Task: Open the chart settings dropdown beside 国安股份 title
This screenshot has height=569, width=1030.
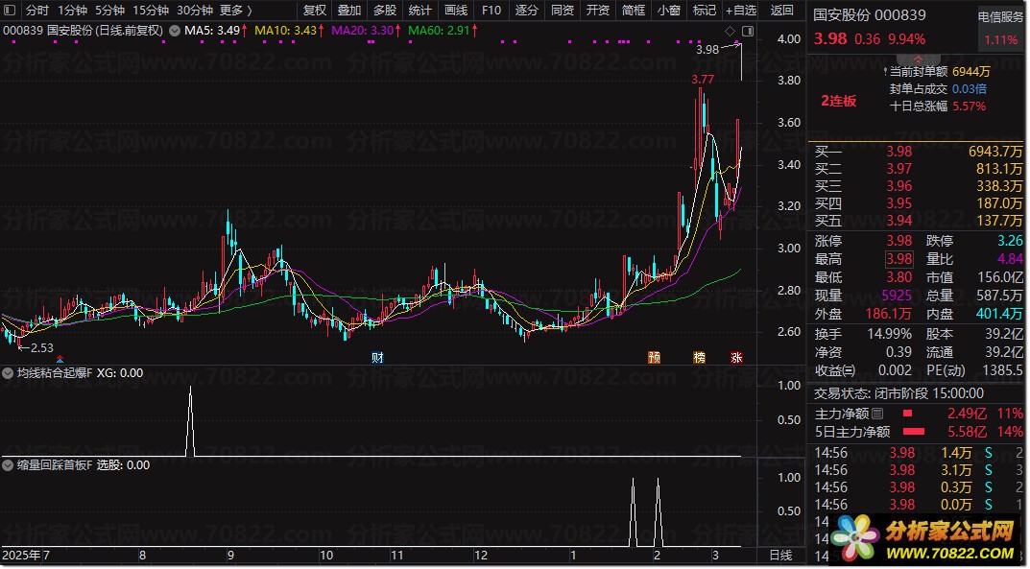Action: 175,31
